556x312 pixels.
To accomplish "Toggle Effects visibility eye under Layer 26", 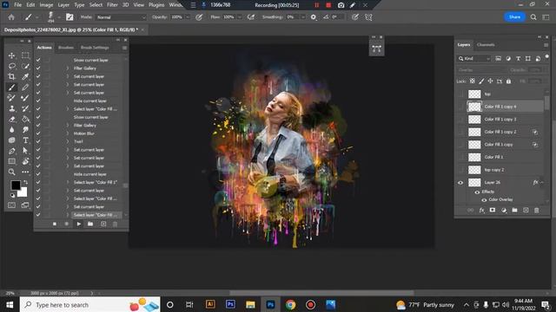I will coord(477,192).
